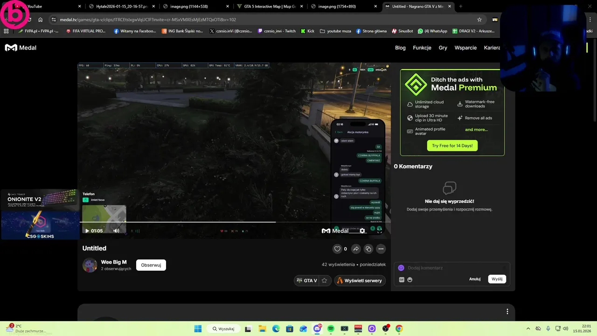Bookmark this page with the star icon
This screenshot has height=336, width=597.
point(479,20)
